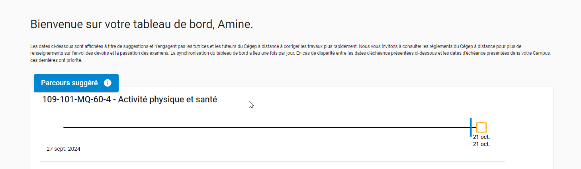This screenshot has width=581, height=169.
Task: Click the separator line below the timeline
Action: (x=272, y=161)
